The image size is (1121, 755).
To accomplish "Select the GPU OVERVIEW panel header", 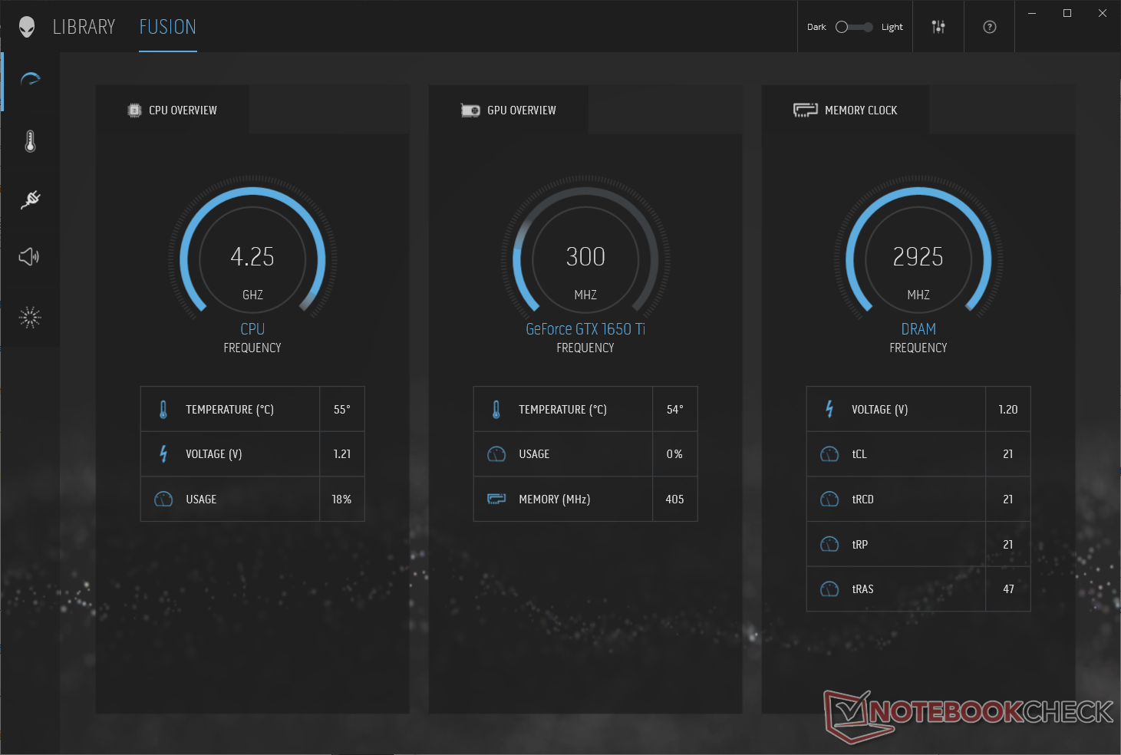I will (x=508, y=110).
